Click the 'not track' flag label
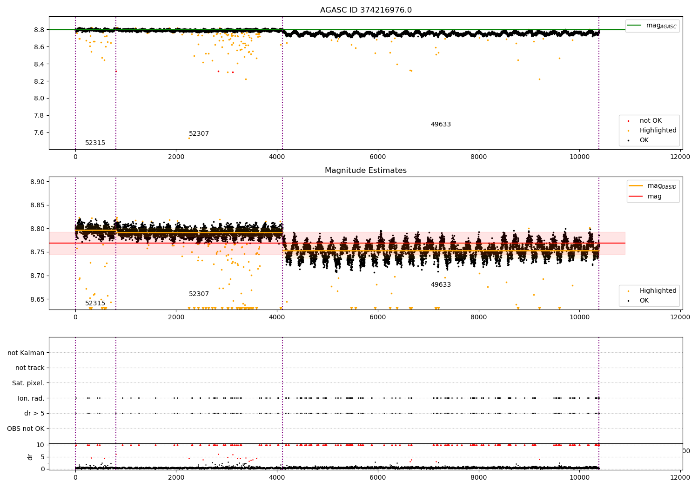Image resolution: width=698 pixels, height=488 pixels. (30, 368)
